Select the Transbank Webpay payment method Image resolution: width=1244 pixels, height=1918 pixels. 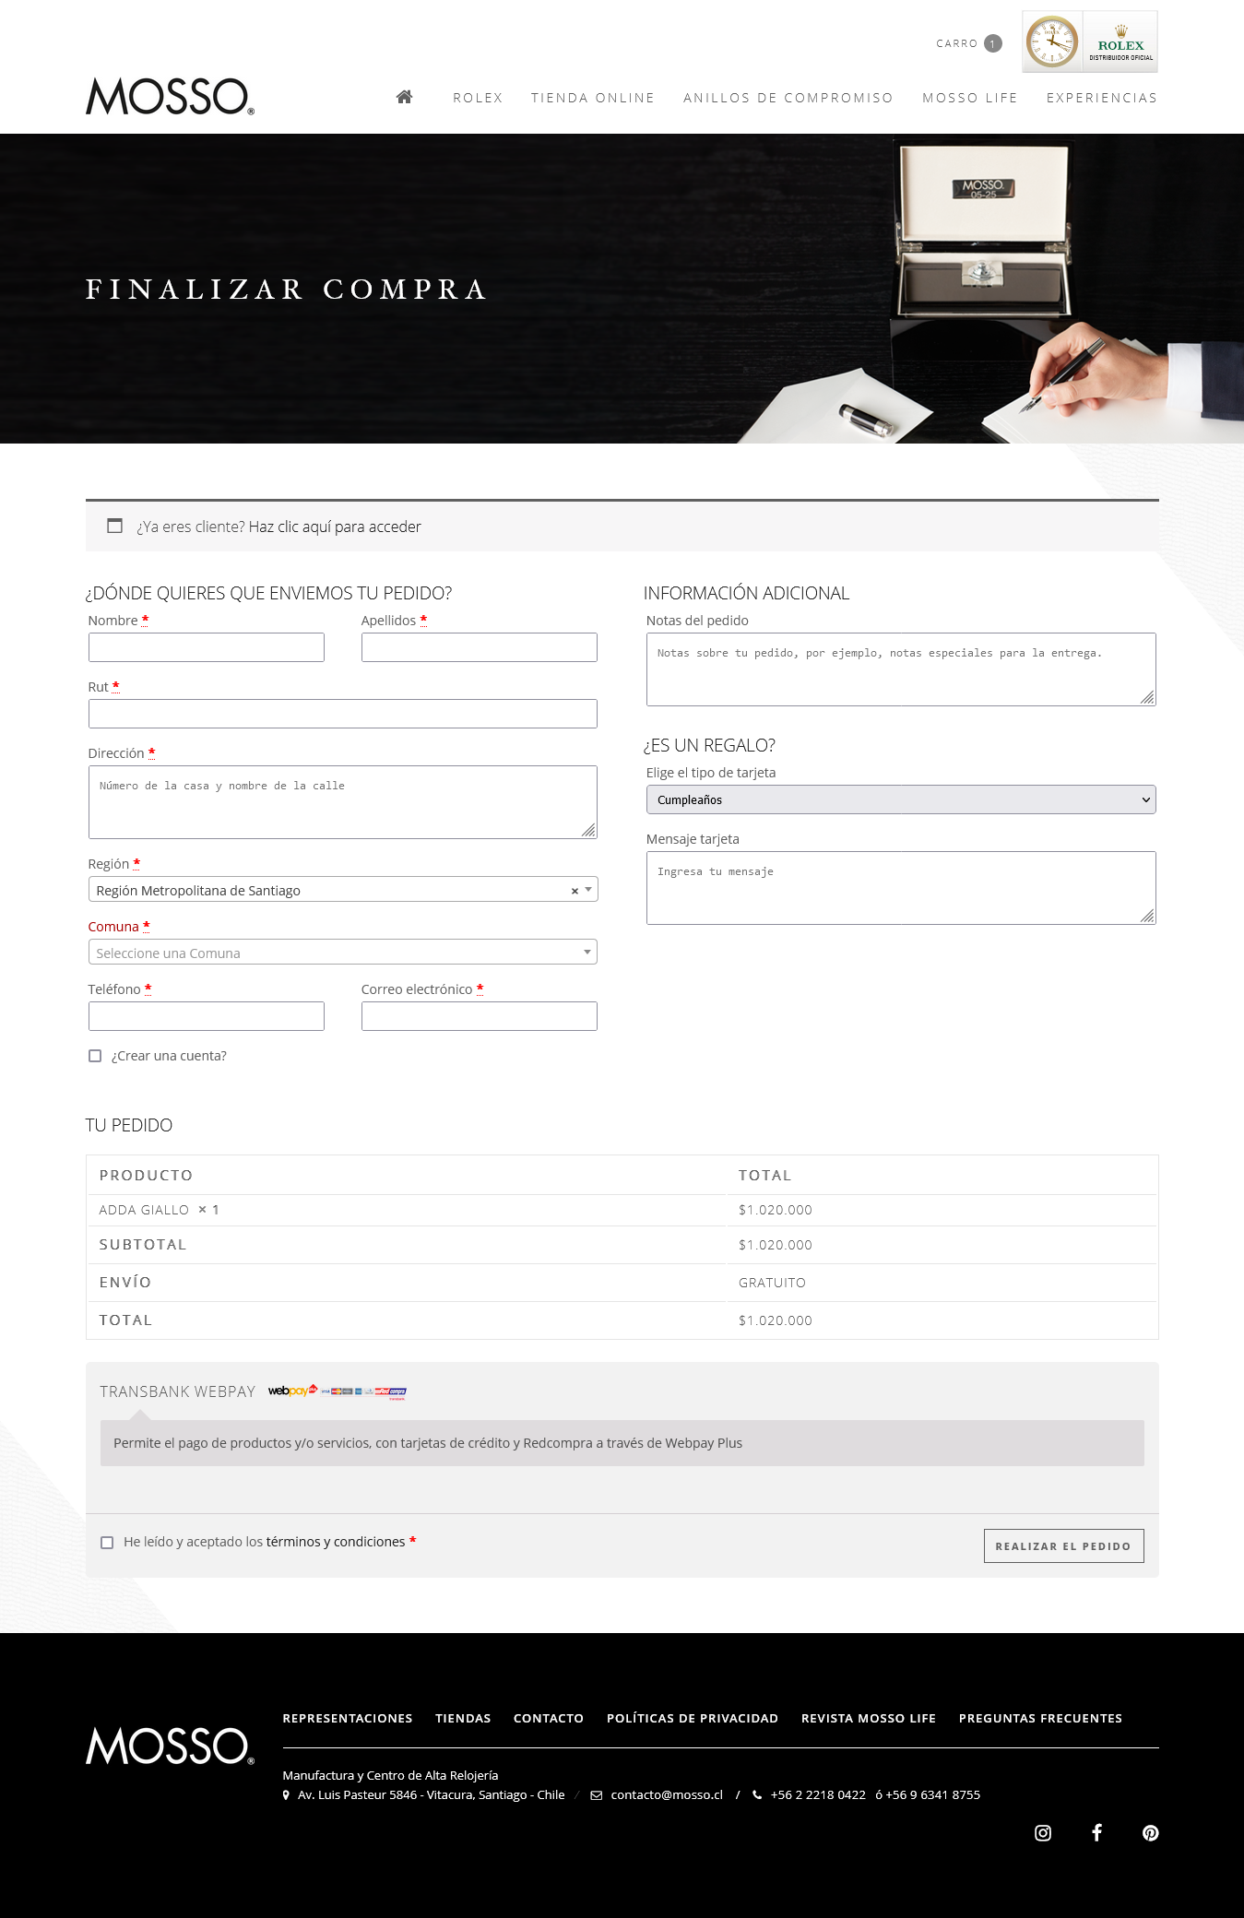coord(177,1391)
